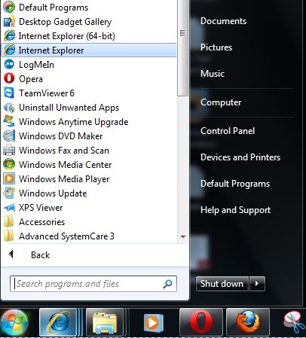
Task: Click the LogMeIn blue icon
Action: [9, 65]
